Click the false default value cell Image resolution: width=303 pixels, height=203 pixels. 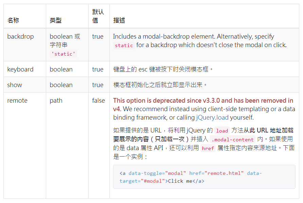pos(99,101)
